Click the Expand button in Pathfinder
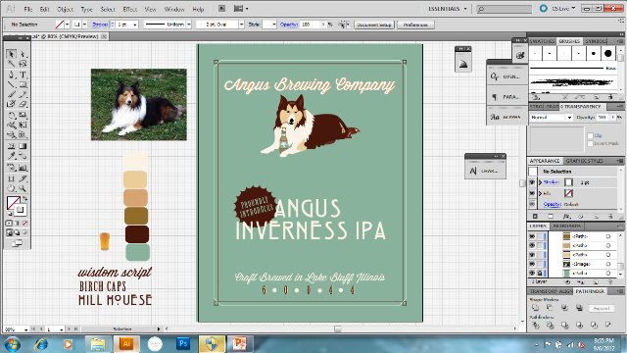Viewport: 627px width, 353px height. (x=601, y=308)
